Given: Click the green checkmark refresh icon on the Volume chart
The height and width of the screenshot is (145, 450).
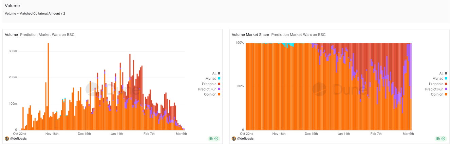Looking at the screenshot, I should coord(216,139).
